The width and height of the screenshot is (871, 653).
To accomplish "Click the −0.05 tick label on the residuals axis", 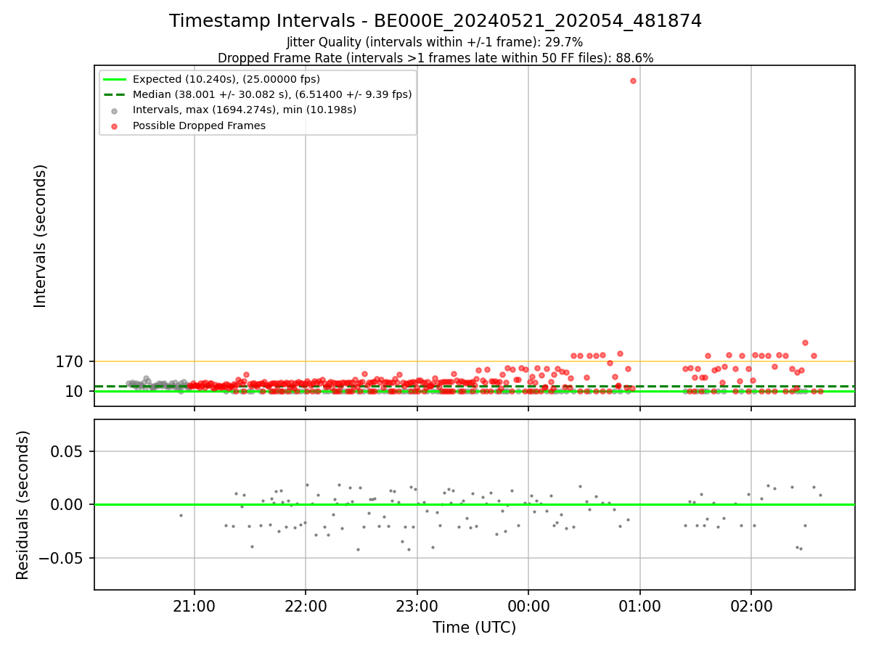I will click(x=61, y=558).
